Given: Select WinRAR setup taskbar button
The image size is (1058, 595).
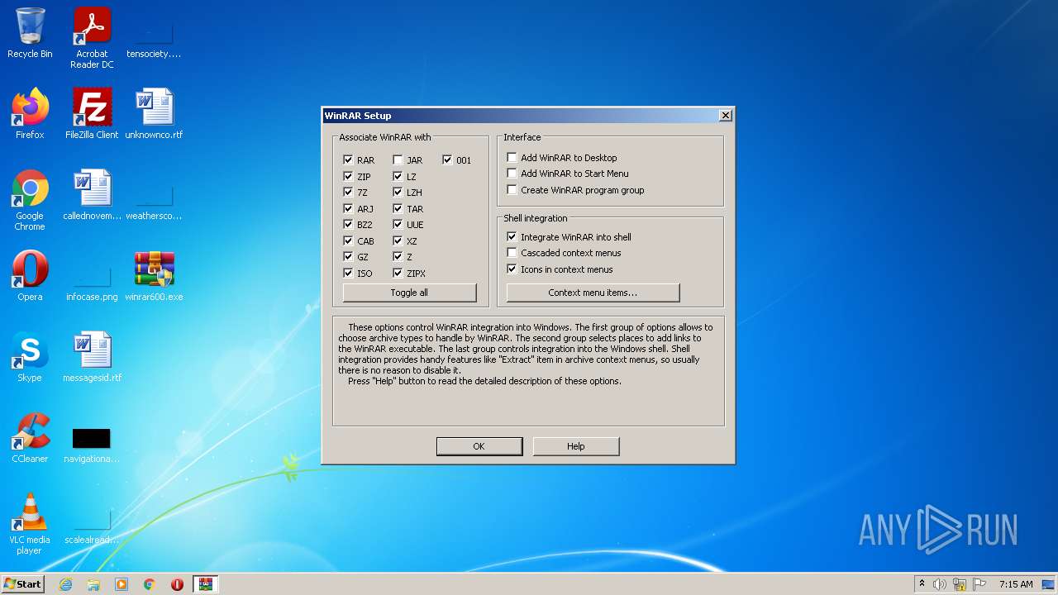Looking at the screenshot, I should [205, 584].
